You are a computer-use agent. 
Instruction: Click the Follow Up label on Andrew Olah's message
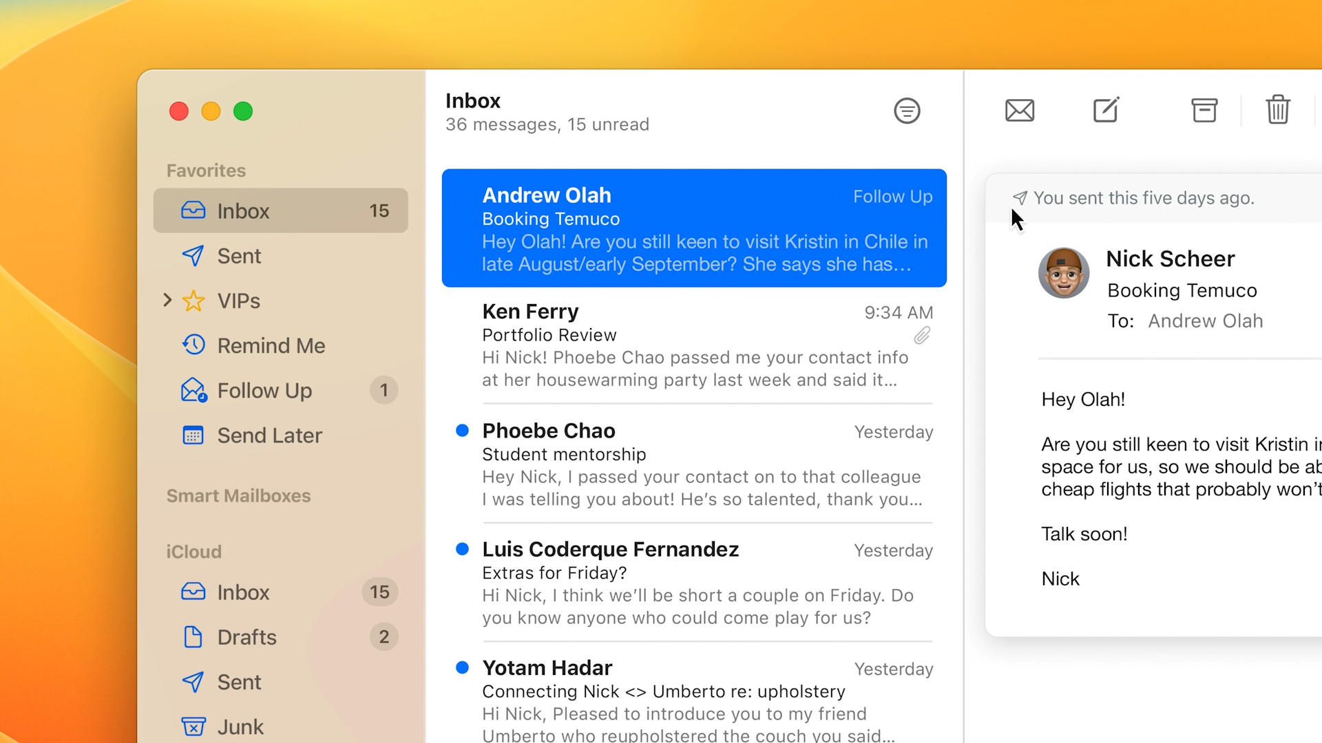[892, 196]
